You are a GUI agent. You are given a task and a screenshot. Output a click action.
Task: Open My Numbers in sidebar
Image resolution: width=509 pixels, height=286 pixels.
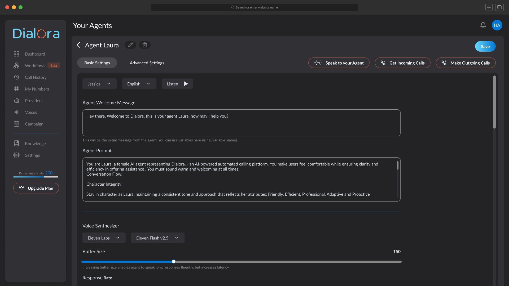37,89
